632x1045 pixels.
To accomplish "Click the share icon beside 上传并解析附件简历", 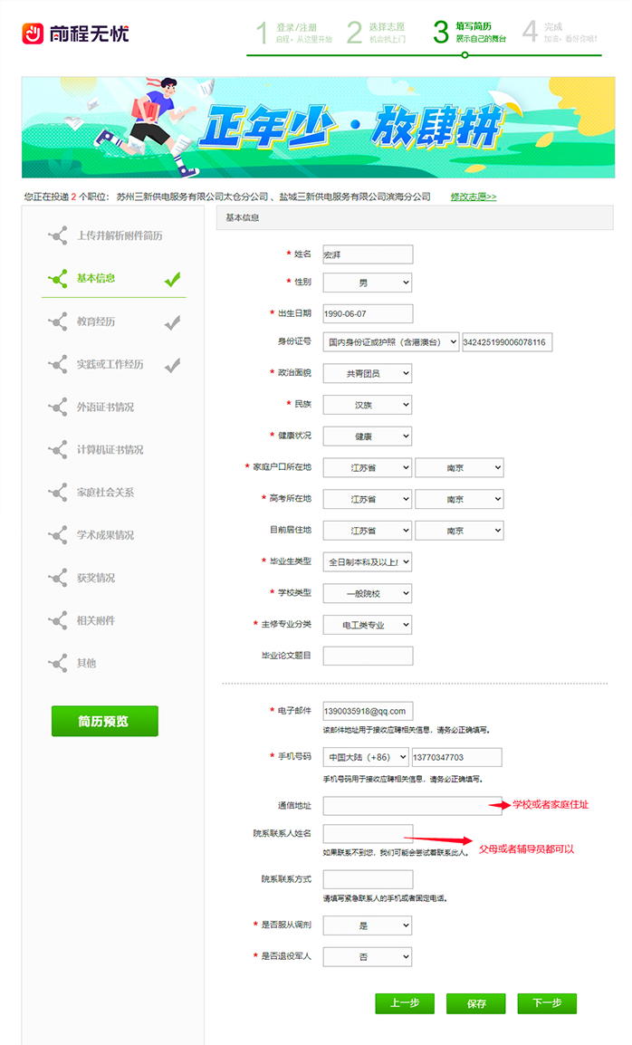I will (x=58, y=235).
